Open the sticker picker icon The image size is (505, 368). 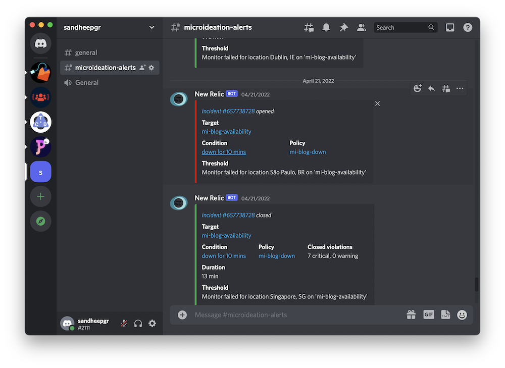446,314
